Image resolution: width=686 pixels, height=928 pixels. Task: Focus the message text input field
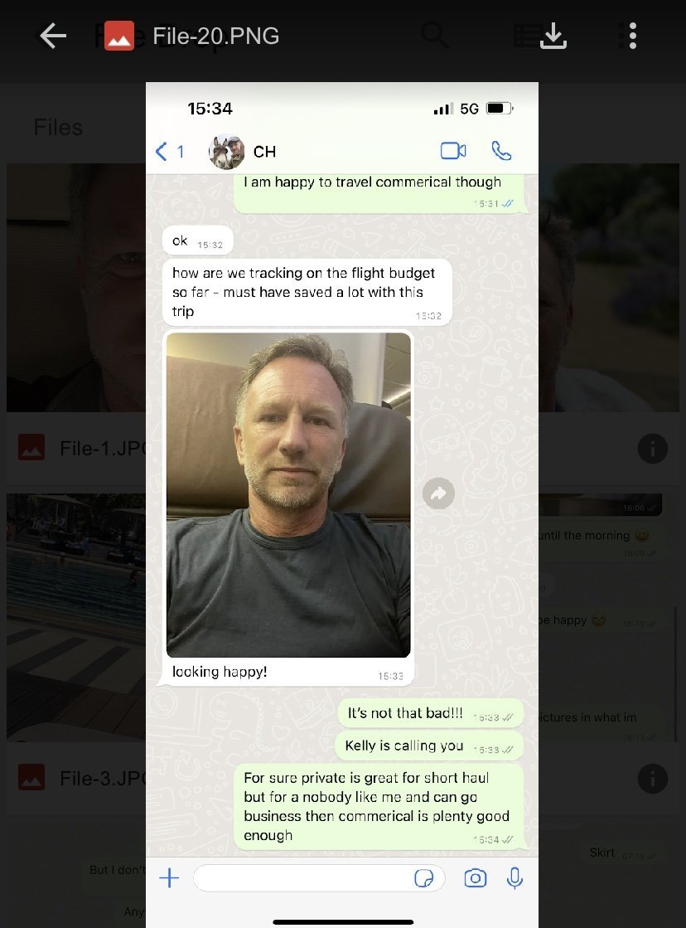point(319,878)
